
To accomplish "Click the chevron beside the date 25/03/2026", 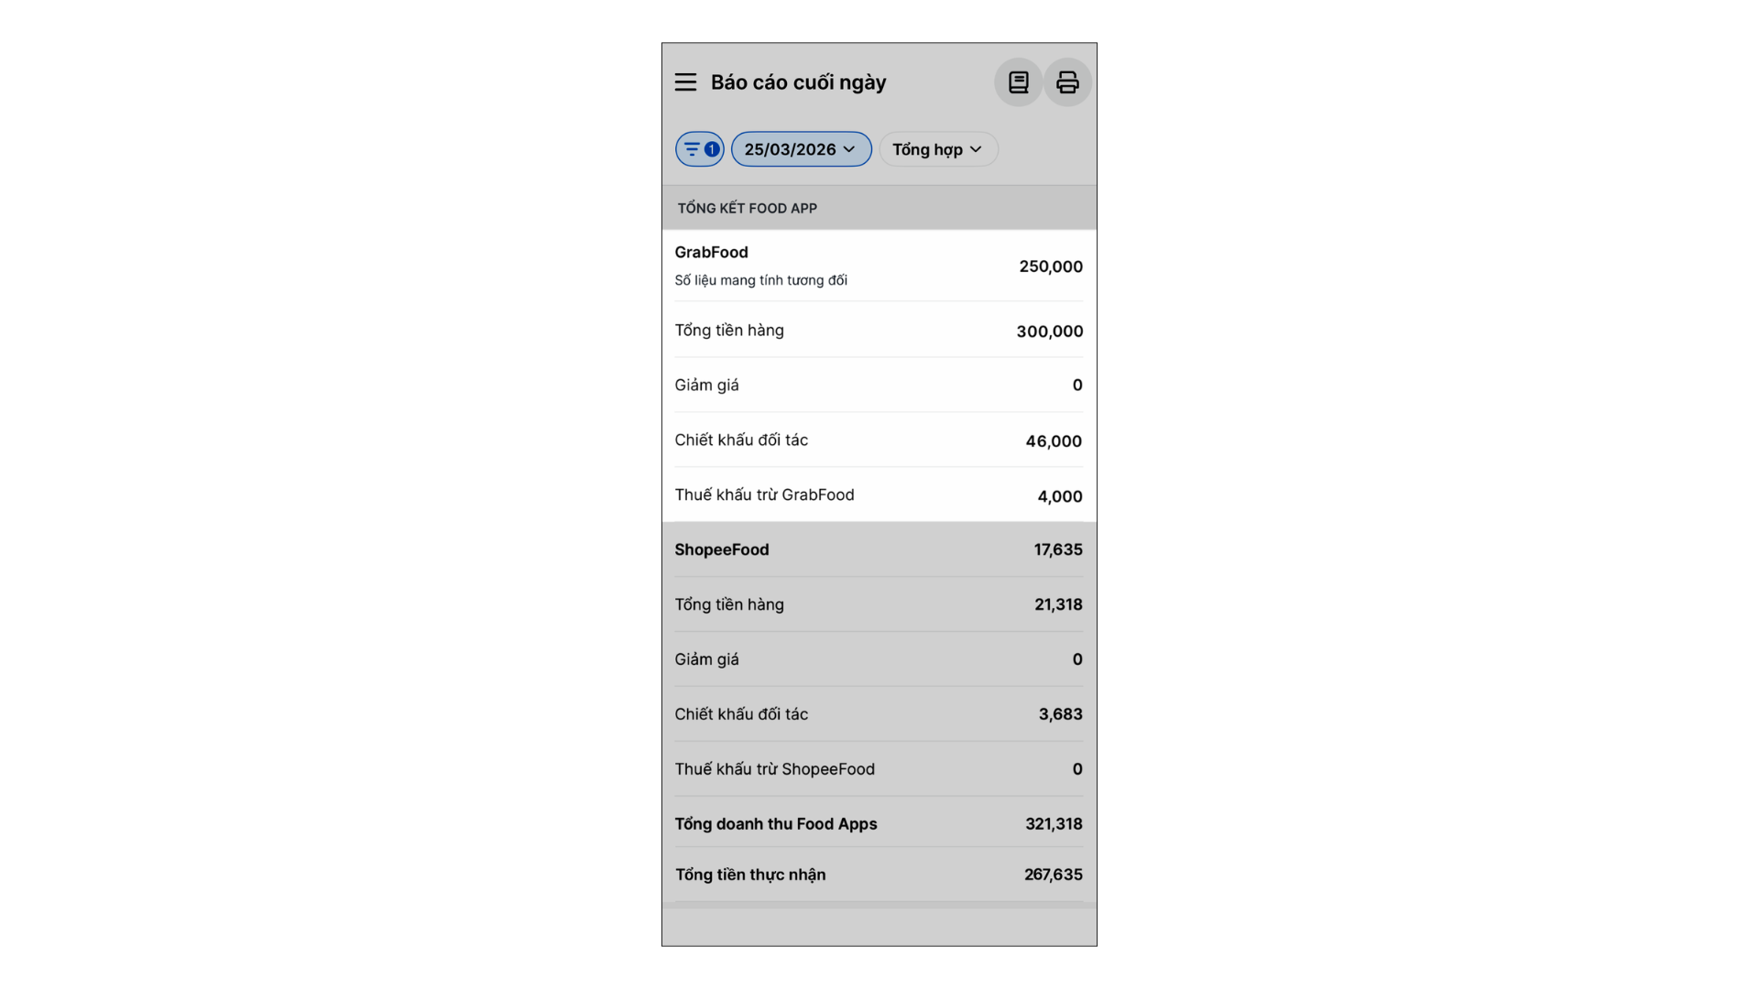I will [849, 149].
